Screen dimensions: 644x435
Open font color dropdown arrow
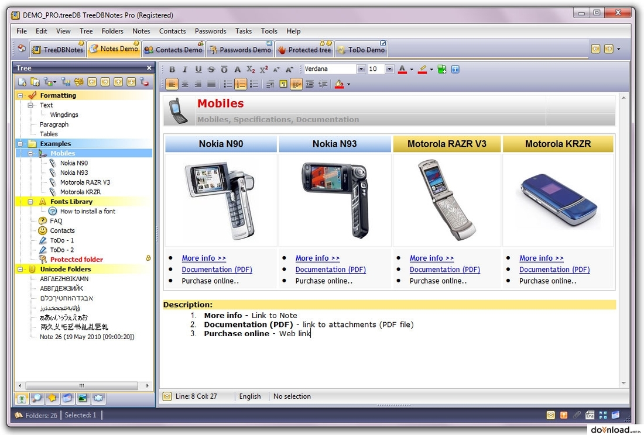412,70
